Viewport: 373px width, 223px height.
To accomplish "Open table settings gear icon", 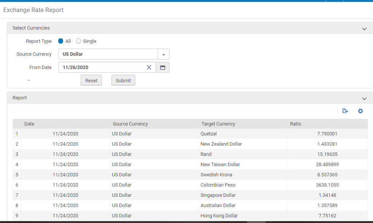I will (360, 111).
